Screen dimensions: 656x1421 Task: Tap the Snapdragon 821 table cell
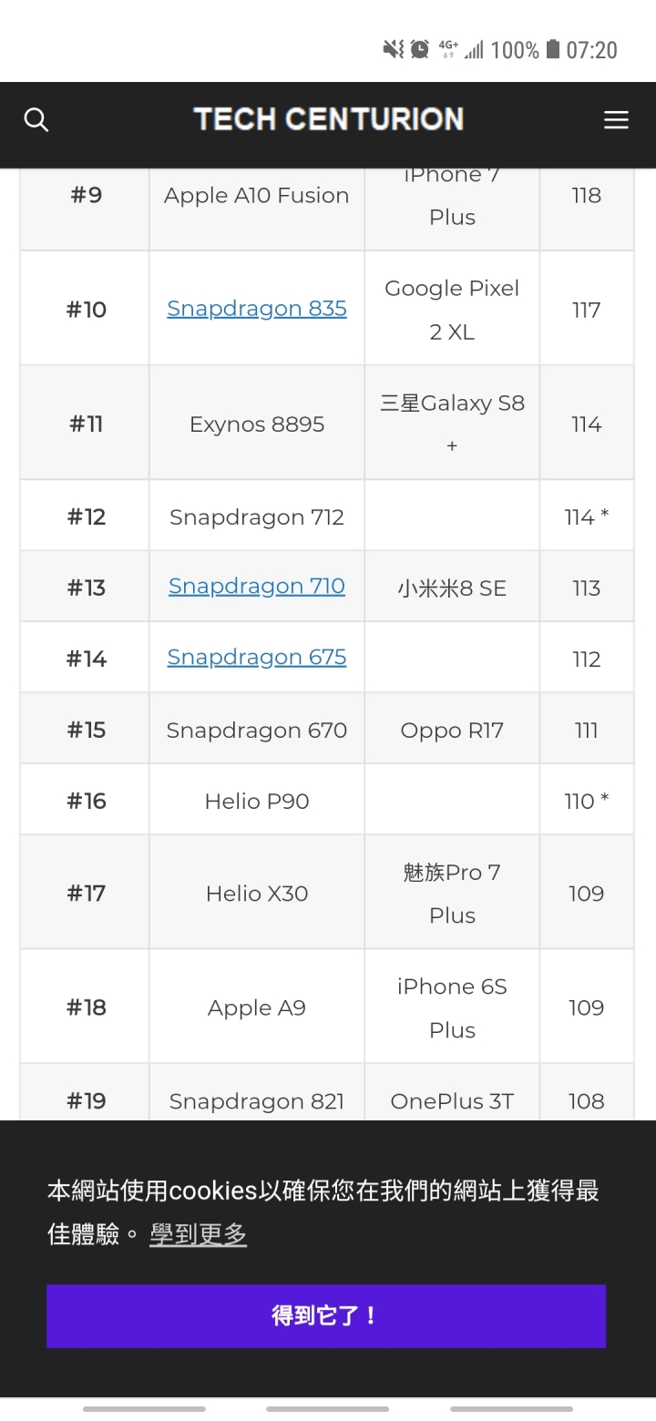pos(257,1093)
